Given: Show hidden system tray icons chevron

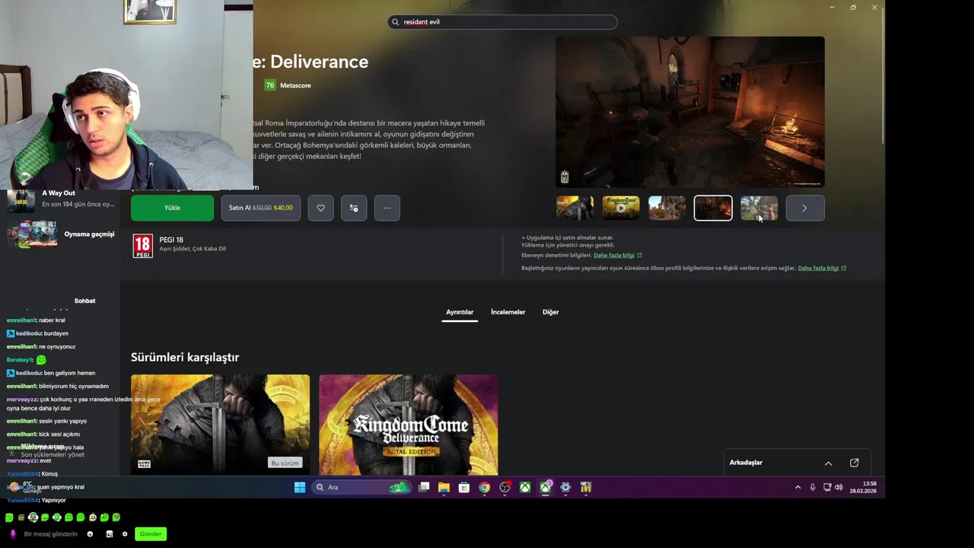Looking at the screenshot, I should coord(797,487).
